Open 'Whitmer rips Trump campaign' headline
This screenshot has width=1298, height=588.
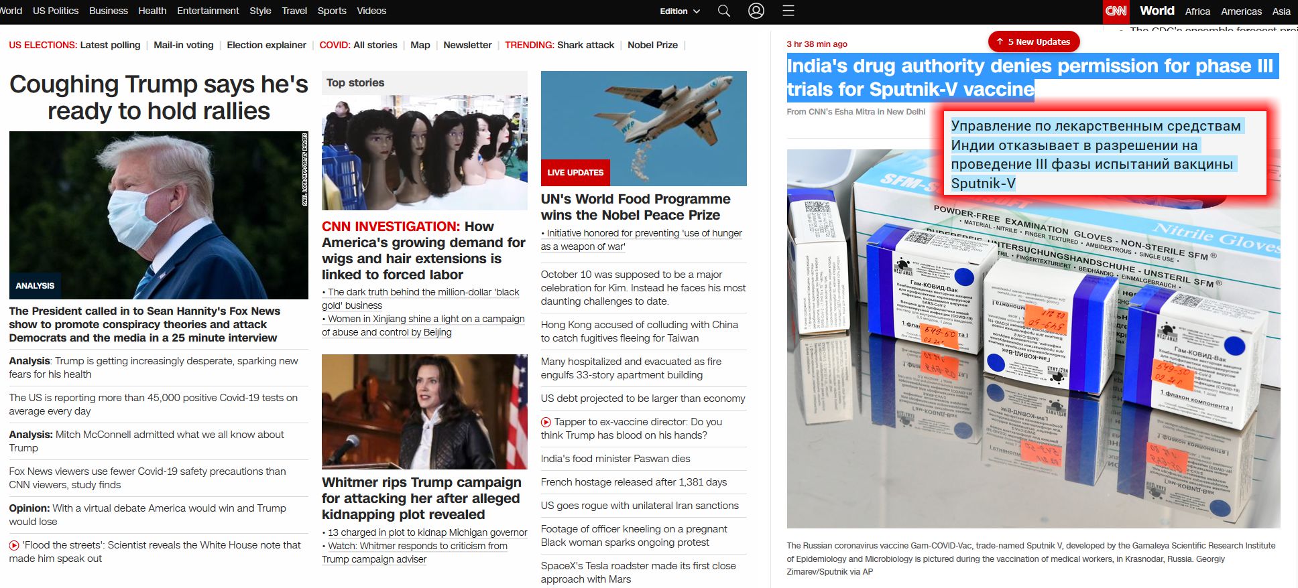pyautogui.click(x=422, y=498)
